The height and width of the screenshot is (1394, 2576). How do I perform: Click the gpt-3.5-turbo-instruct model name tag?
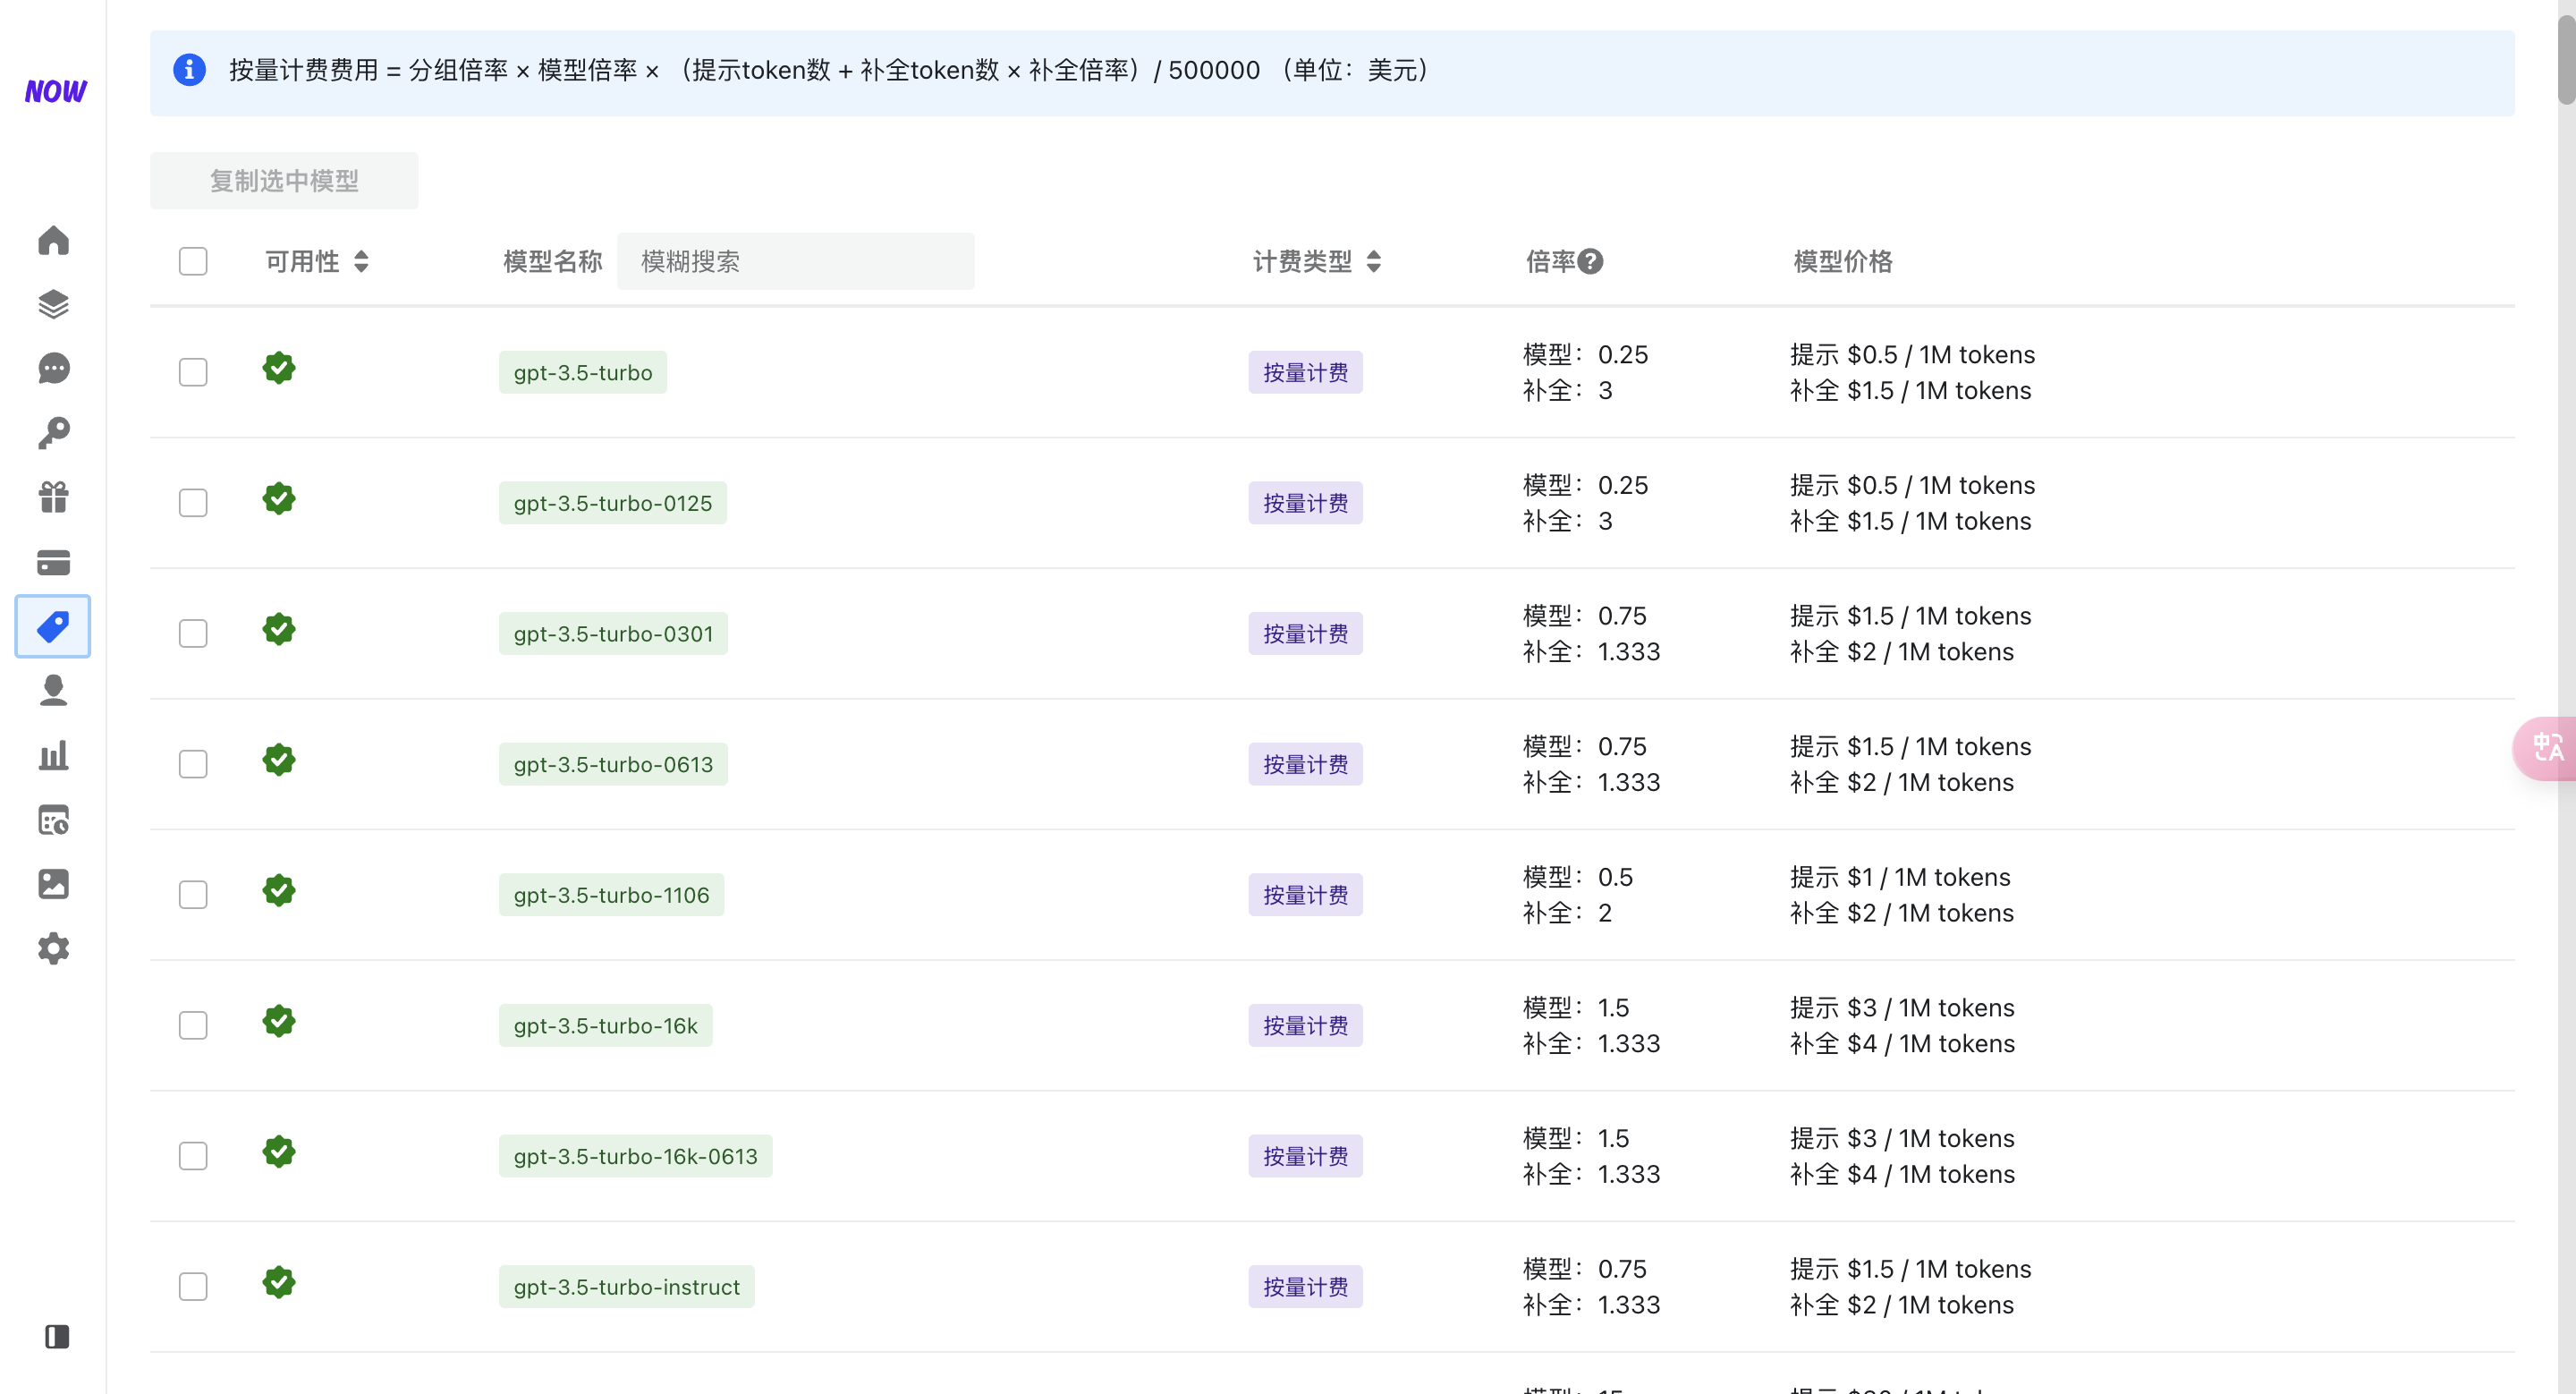point(627,1287)
